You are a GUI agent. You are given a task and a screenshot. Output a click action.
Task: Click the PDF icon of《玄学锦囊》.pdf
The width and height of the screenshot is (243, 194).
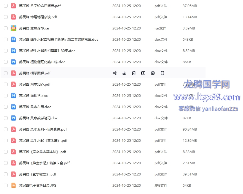pos(14,174)
